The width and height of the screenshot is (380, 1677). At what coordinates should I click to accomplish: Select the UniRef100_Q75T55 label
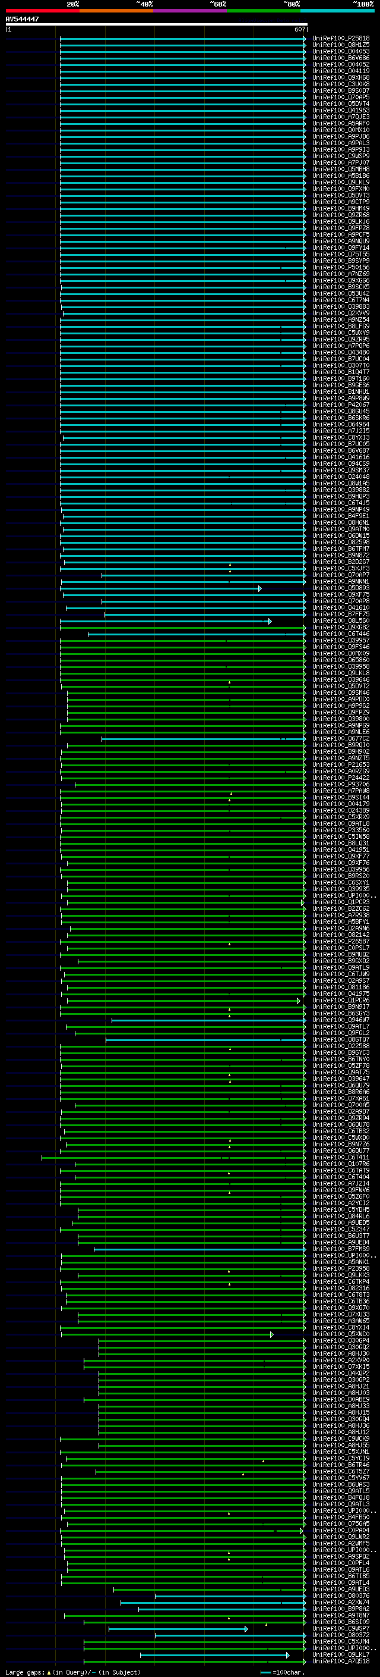341,255
